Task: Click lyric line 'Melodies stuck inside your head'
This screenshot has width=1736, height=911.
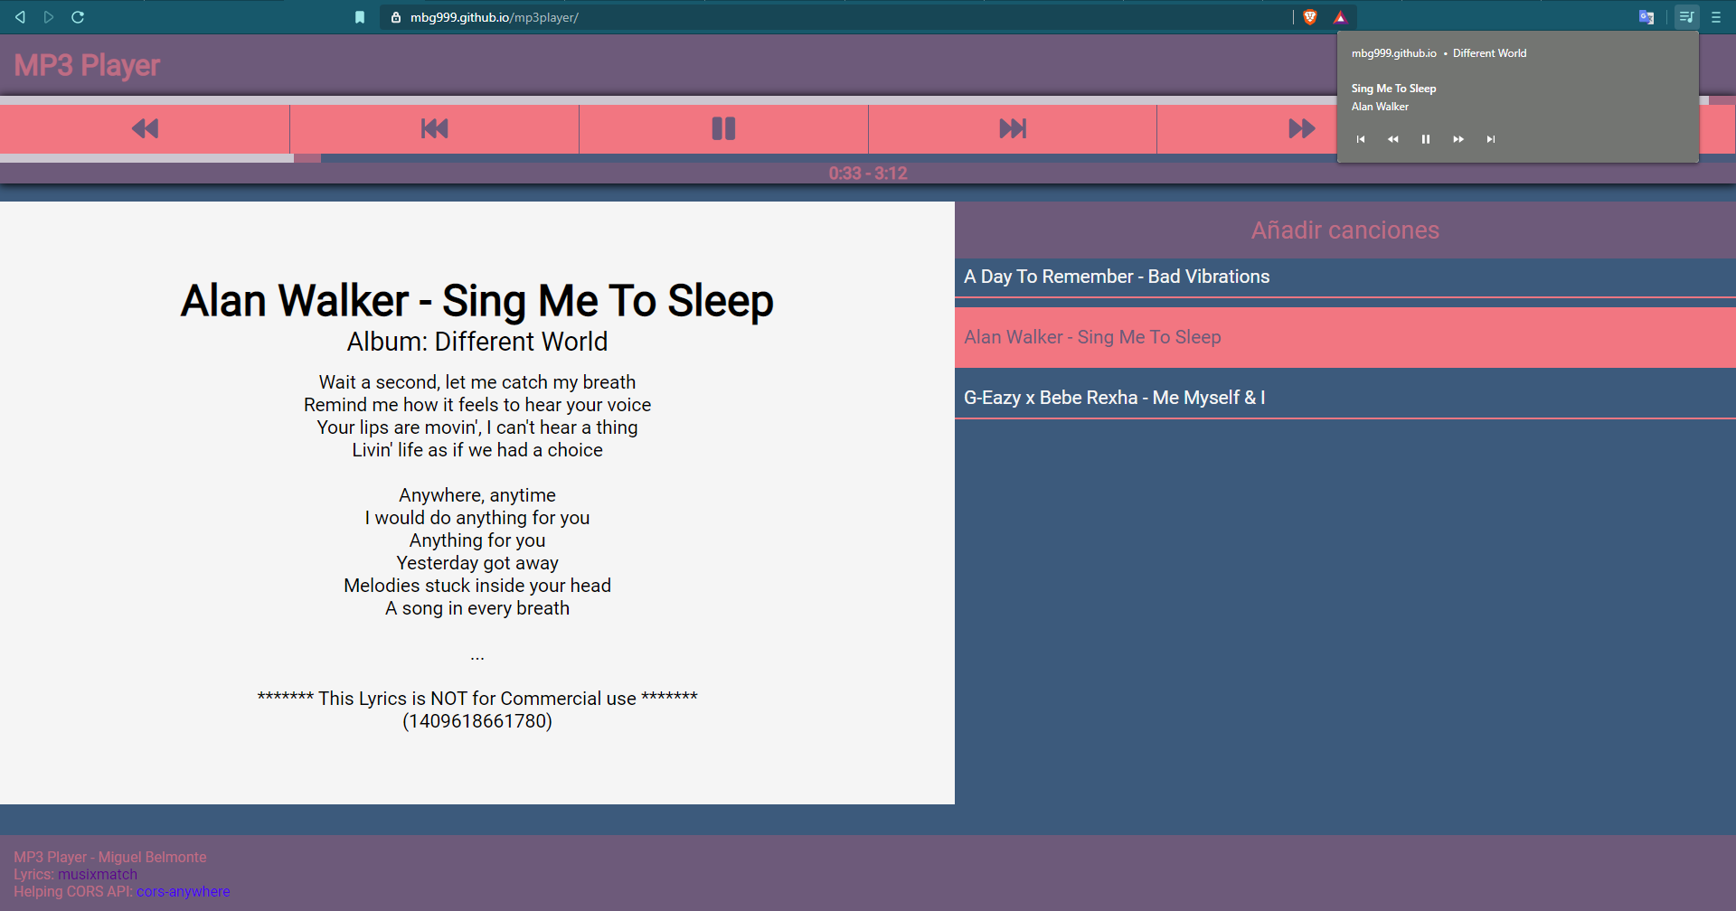Action: click(477, 586)
